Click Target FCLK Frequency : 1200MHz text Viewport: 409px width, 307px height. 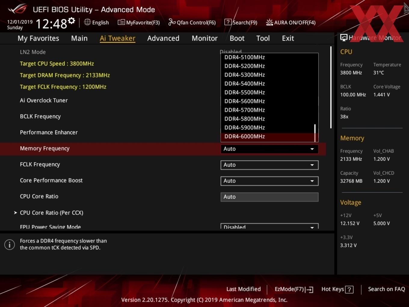[63, 87]
